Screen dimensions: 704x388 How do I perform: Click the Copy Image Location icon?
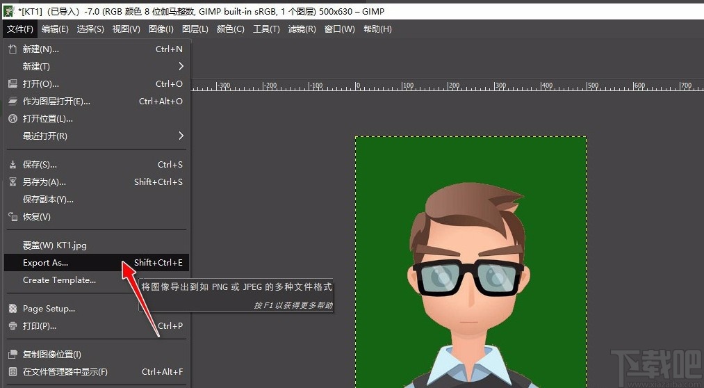13,355
